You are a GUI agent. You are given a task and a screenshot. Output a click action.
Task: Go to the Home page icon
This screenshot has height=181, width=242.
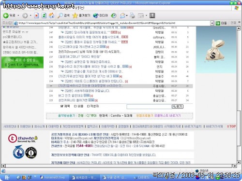(52, 15)
